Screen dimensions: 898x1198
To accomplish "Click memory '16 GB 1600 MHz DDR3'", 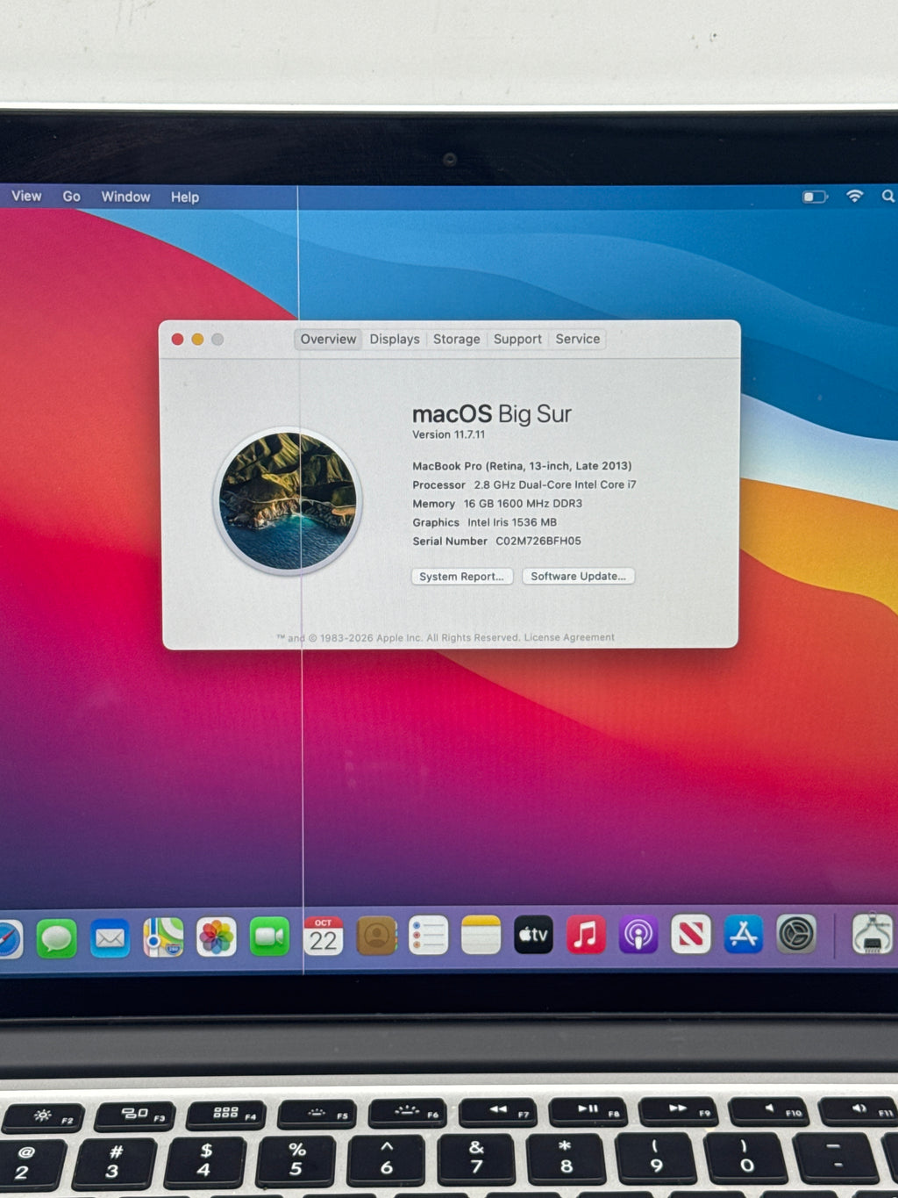I will (x=523, y=504).
